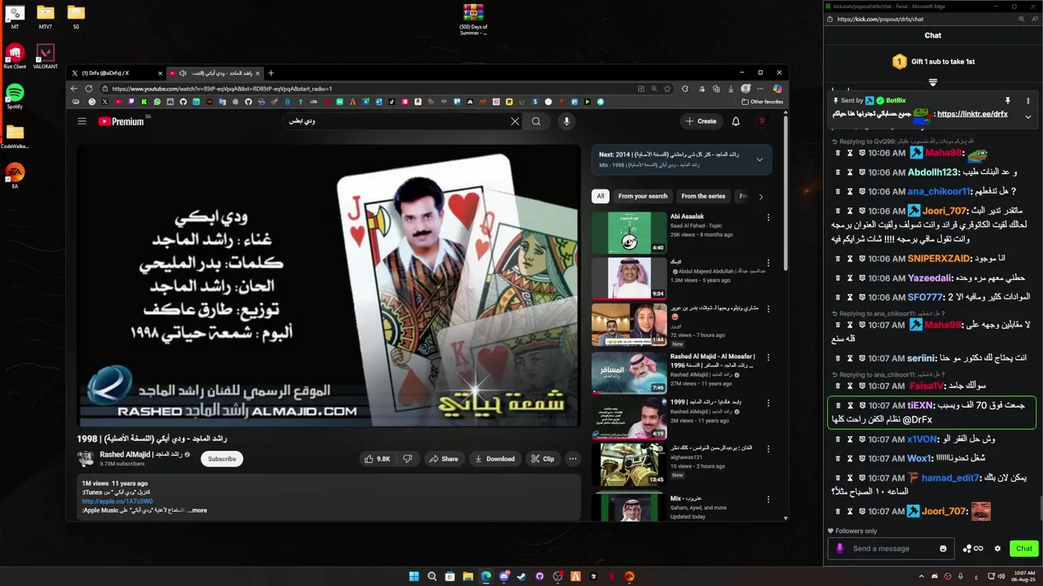Open YouTube notifications bell
This screenshot has width=1043, height=586.
coord(736,121)
